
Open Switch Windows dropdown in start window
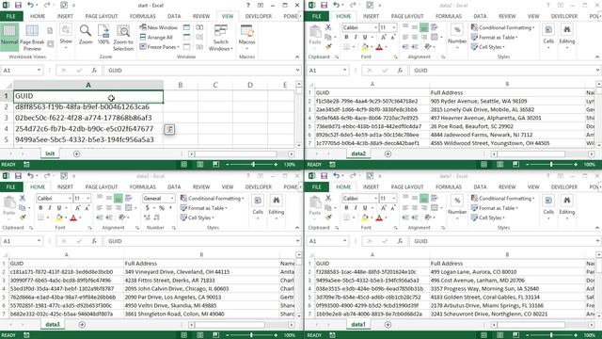pos(221,38)
